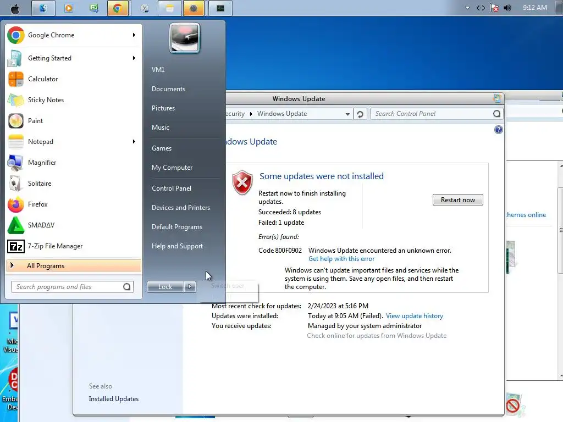Click themes online link in background window
This screenshot has height=422, width=563.
[526, 215]
